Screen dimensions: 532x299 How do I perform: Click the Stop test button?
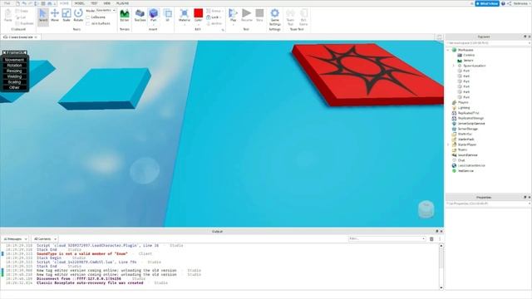click(x=259, y=16)
